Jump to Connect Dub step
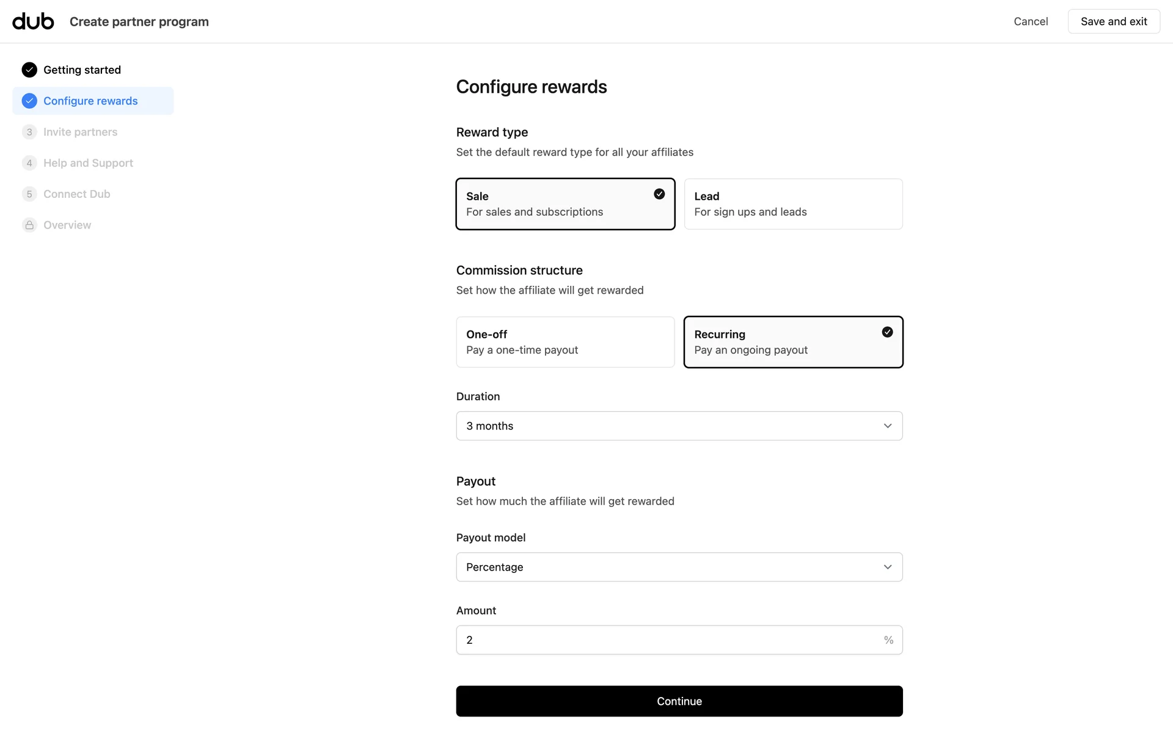1173x733 pixels. tap(77, 194)
